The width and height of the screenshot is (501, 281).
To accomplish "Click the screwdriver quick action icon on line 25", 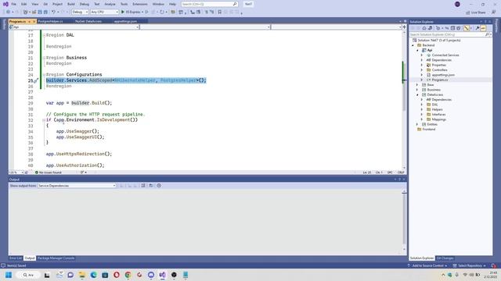I will click(36, 80).
